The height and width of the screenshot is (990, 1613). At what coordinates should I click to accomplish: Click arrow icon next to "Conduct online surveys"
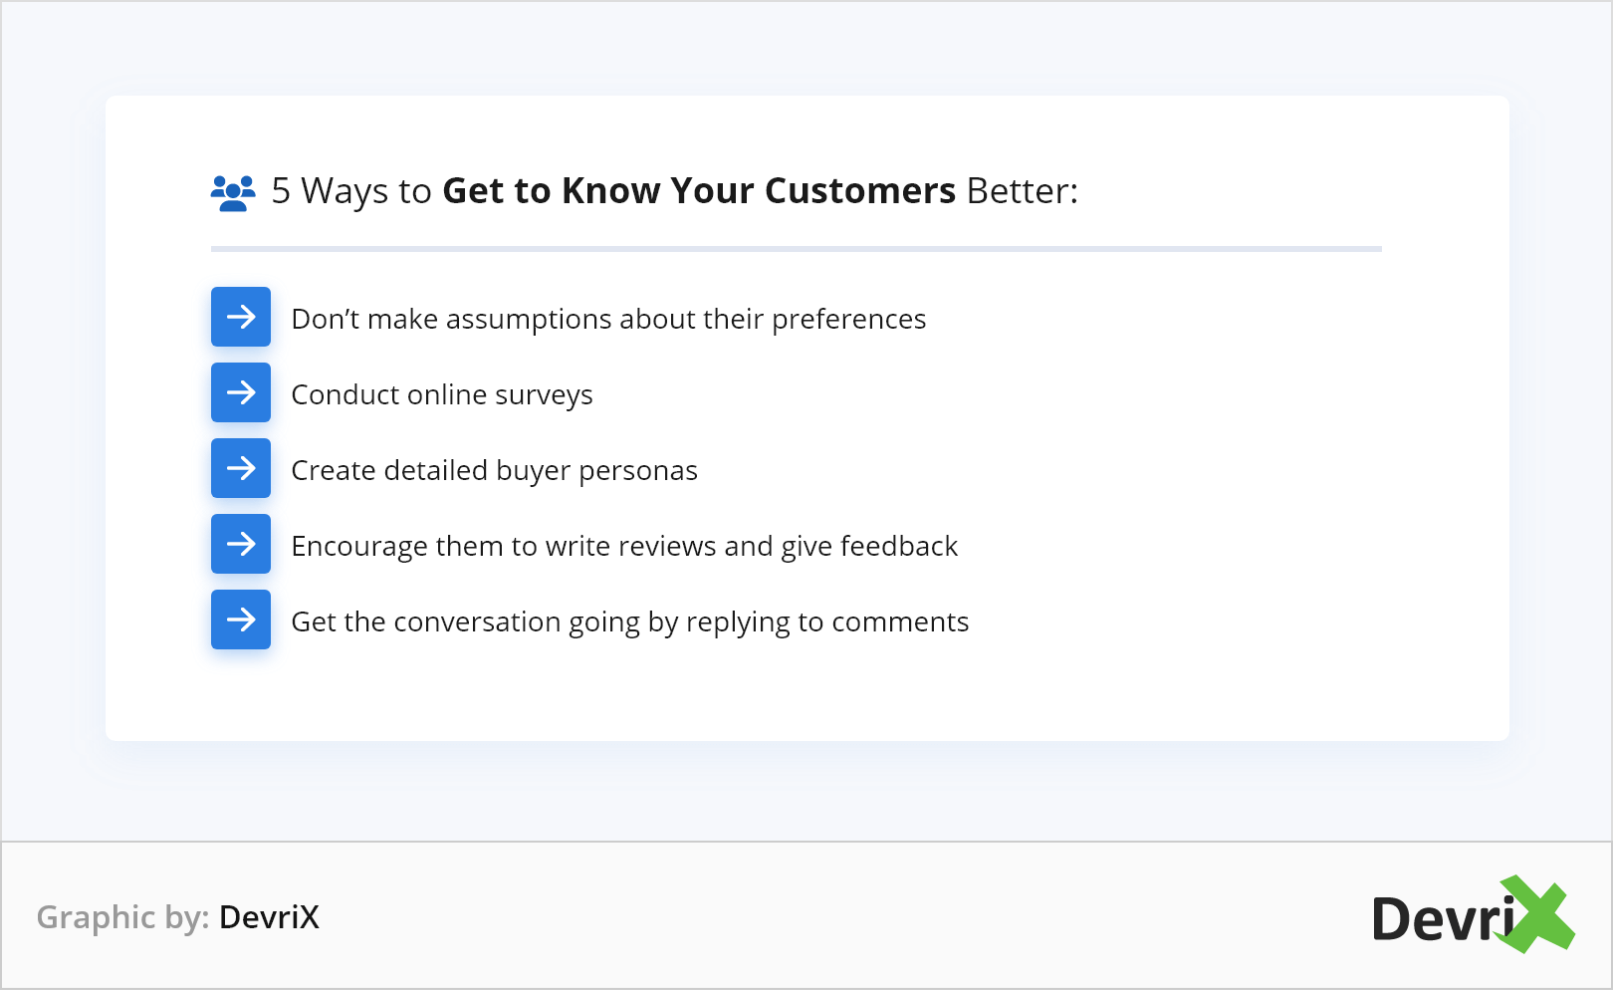point(241,392)
